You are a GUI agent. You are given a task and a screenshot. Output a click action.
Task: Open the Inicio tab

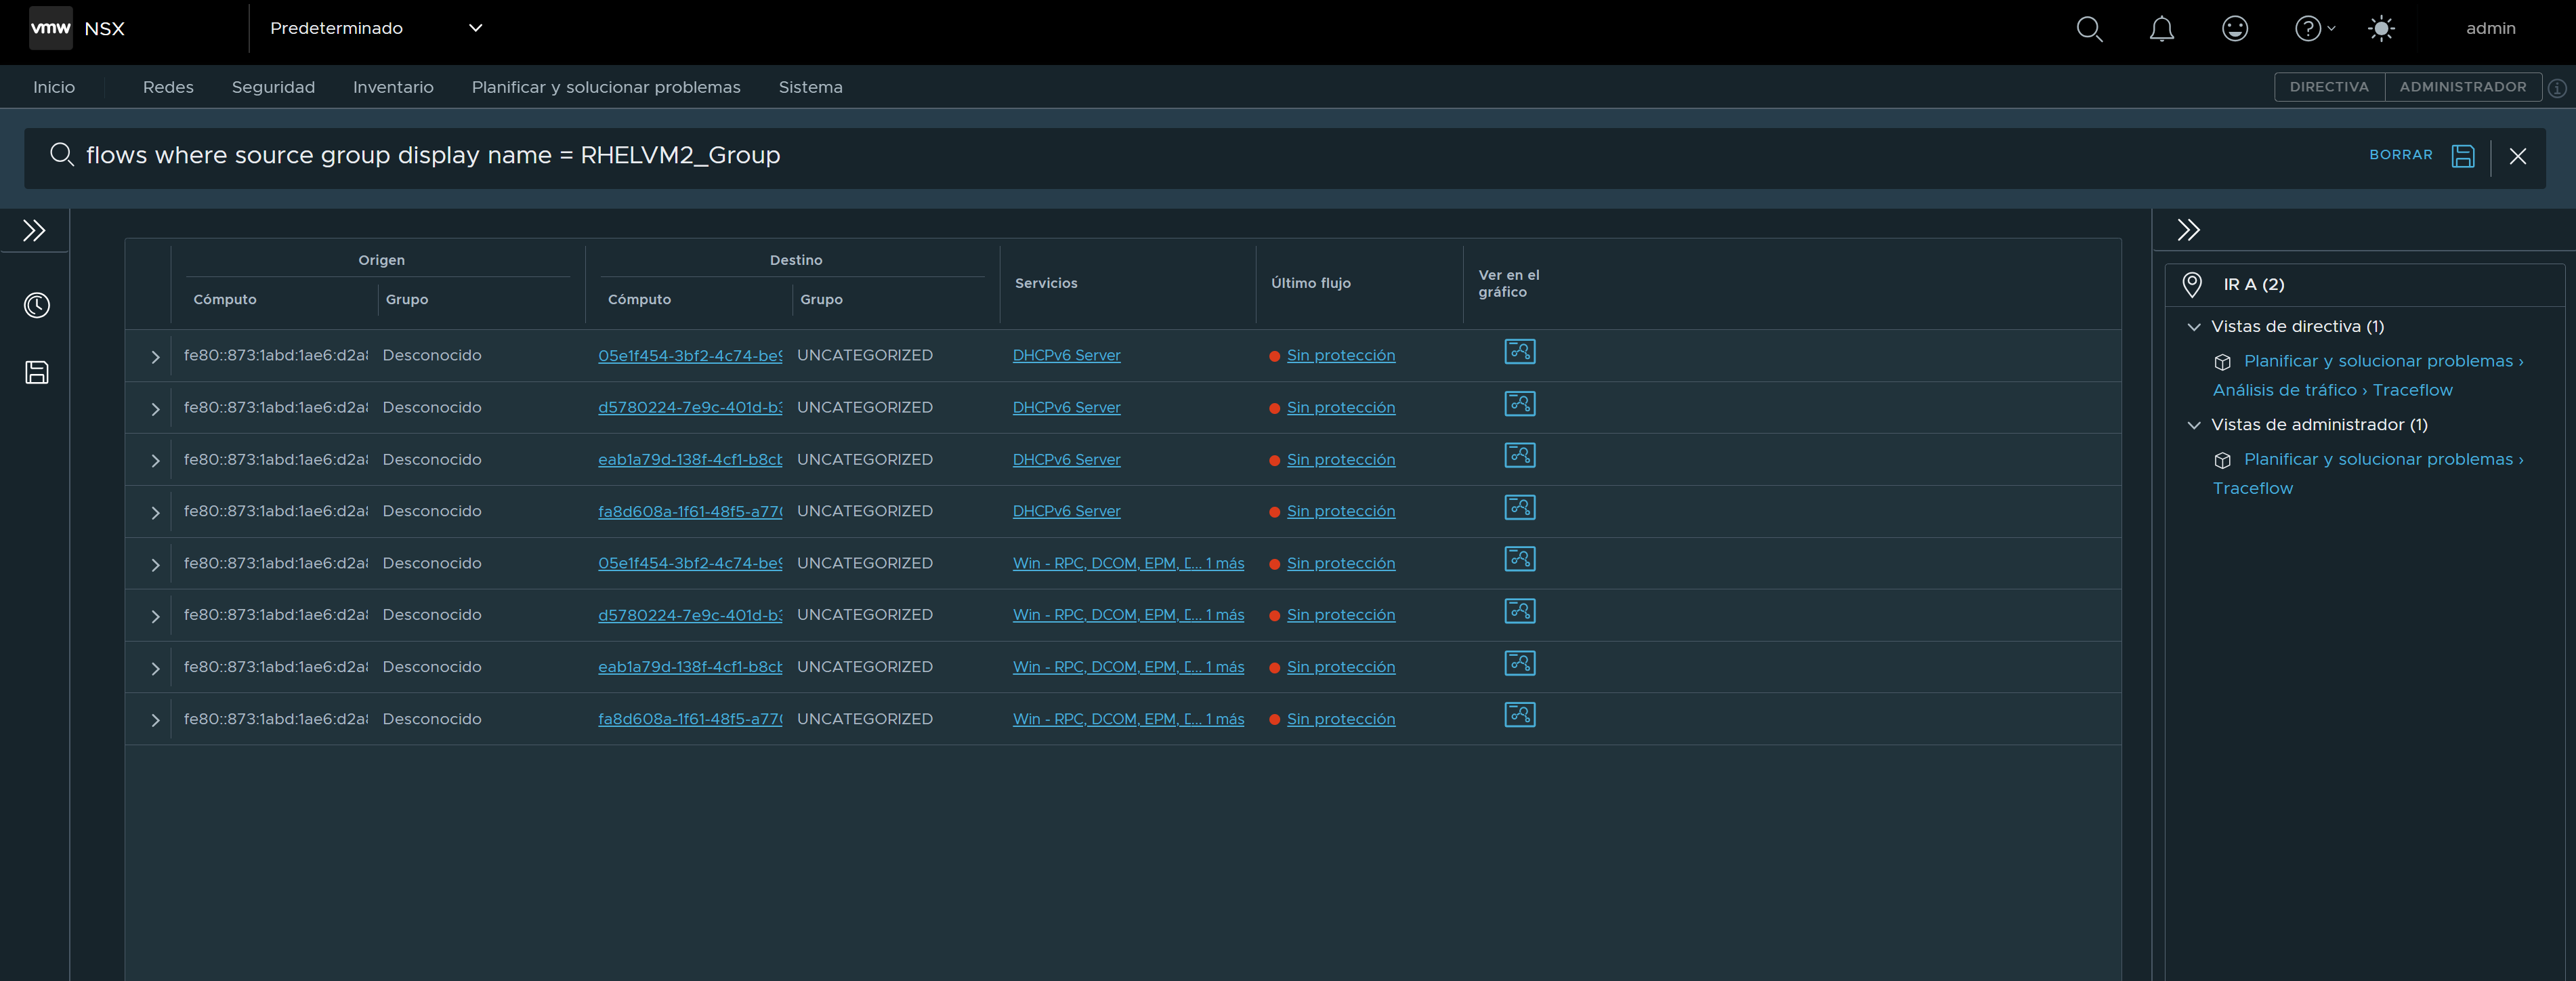[x=54, y=87]
